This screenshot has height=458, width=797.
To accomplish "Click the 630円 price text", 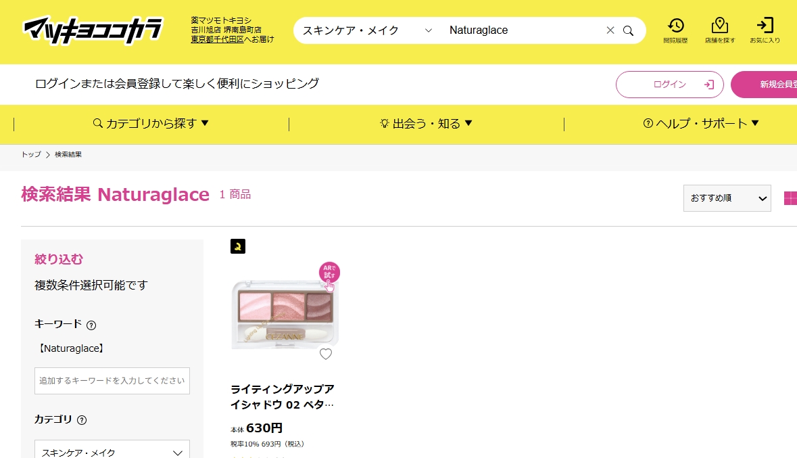I will 264,428.
